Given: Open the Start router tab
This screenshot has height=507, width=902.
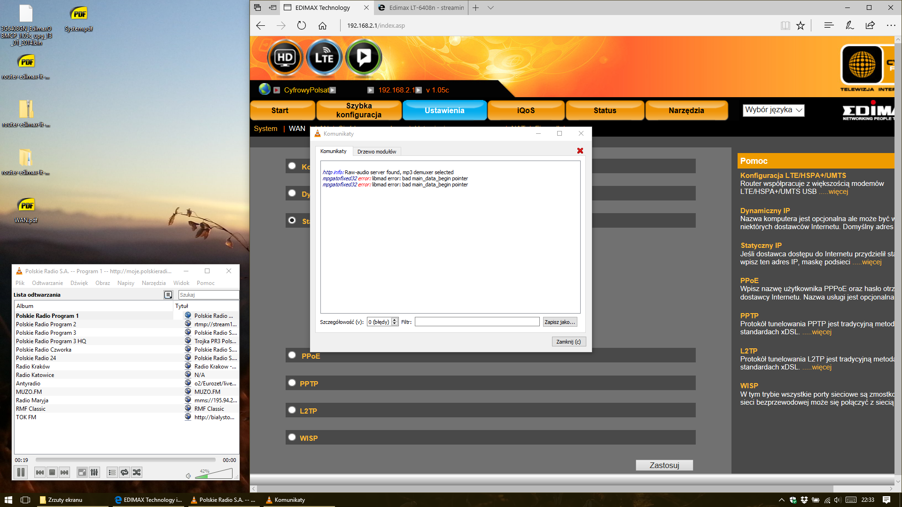Looking at the screenshot, I should (282, 110).
